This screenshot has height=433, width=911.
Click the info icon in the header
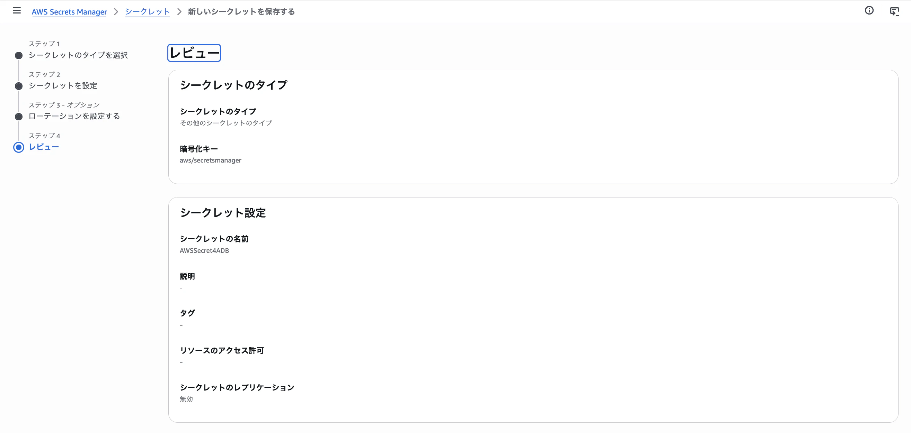pos(869,11)
